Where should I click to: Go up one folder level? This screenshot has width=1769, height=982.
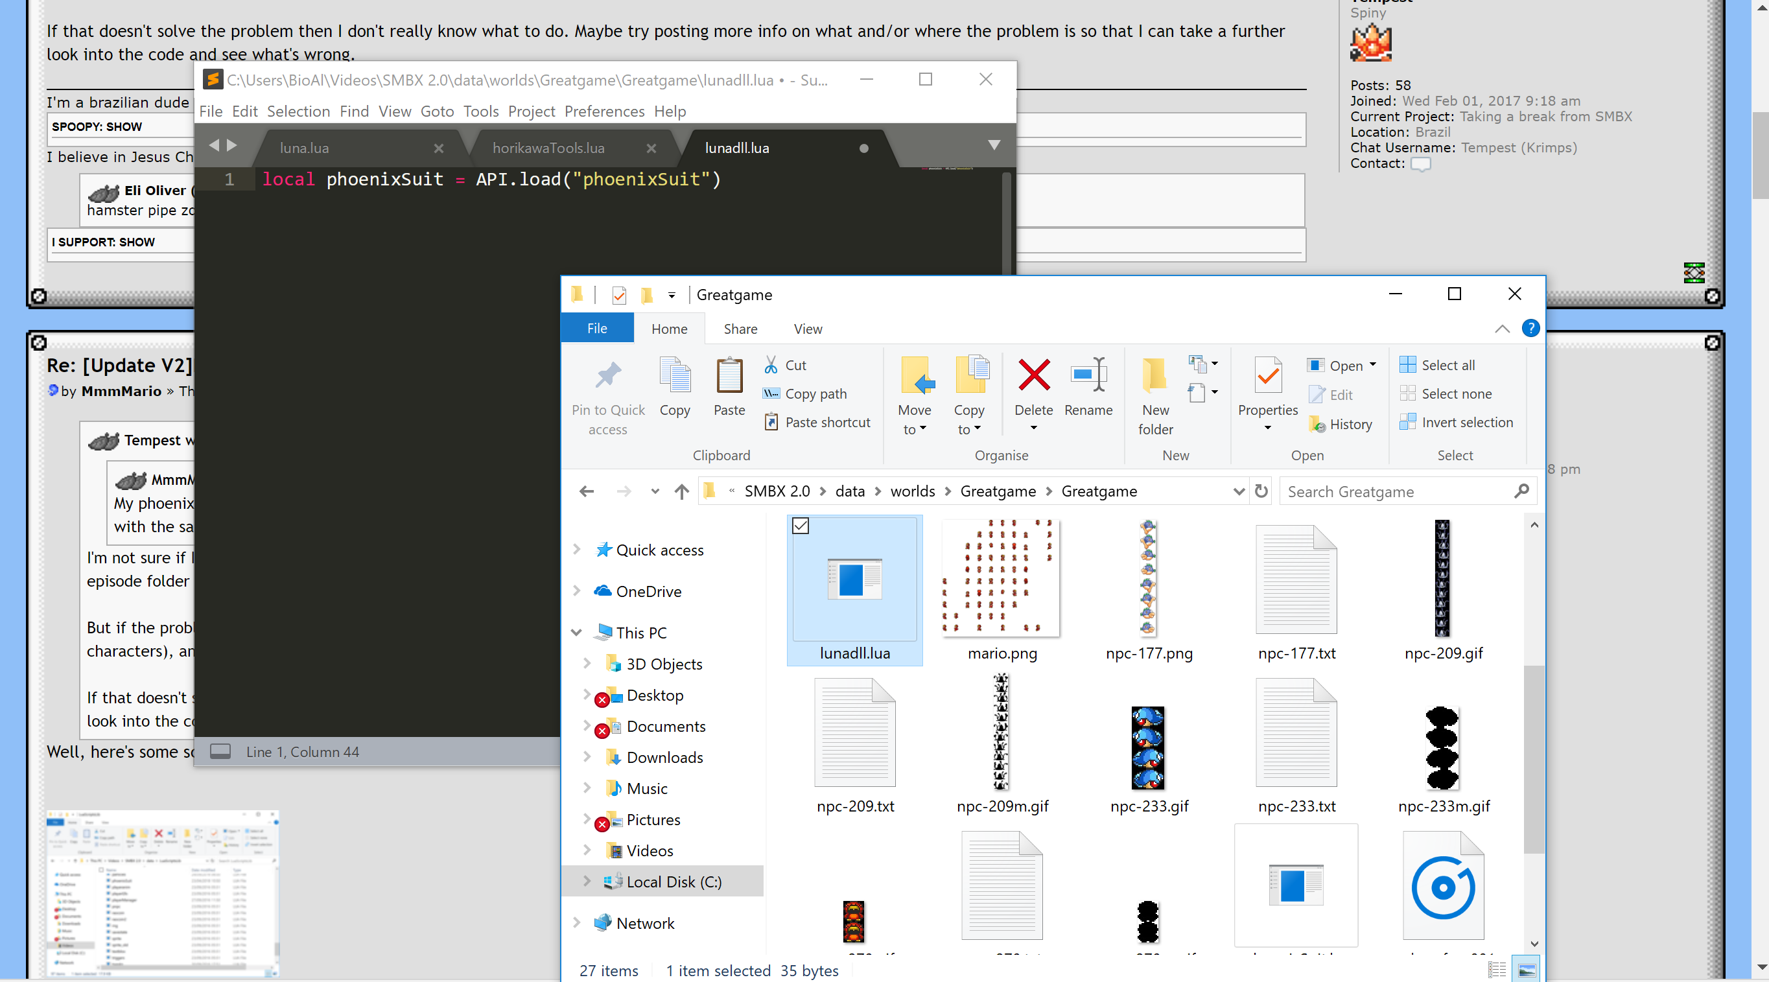(681, 491)
